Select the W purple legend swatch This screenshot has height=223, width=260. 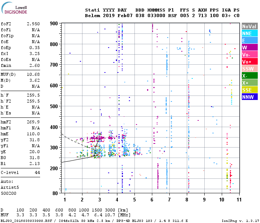pos(250,48)
